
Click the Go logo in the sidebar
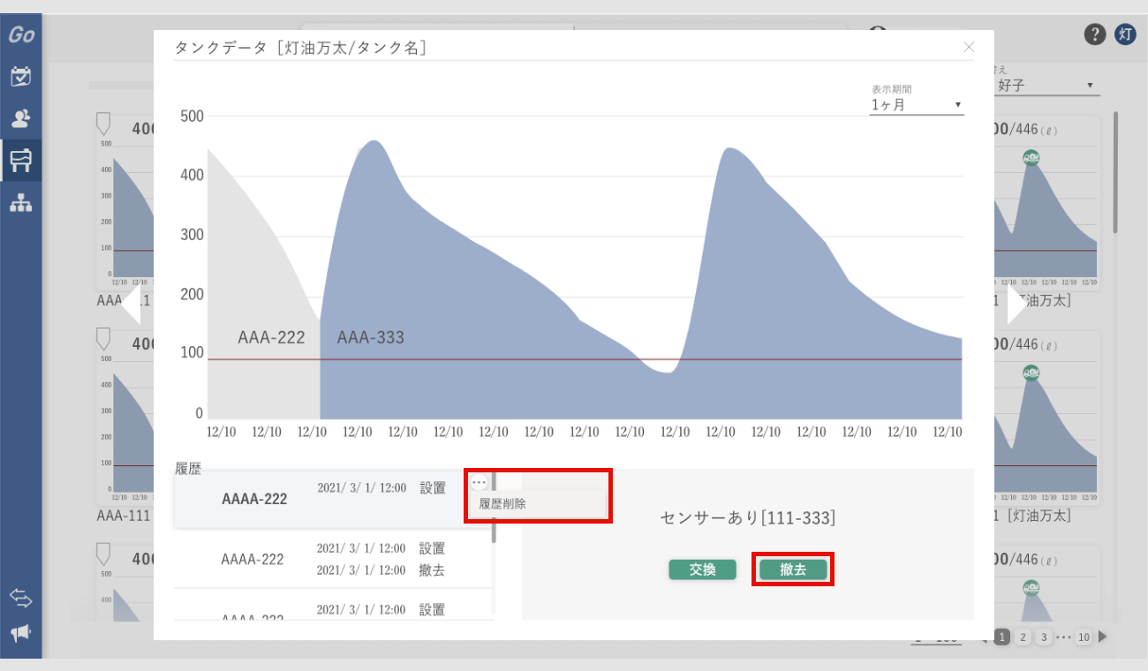pos(21,35)
